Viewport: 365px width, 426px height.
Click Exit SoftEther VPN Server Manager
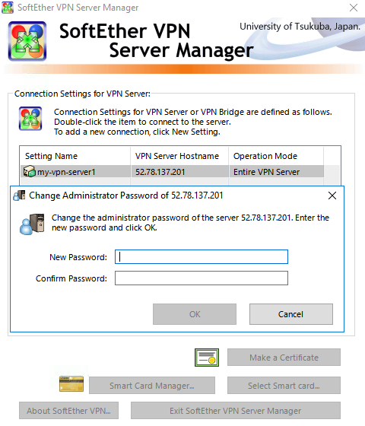click(x=236, y=411)
